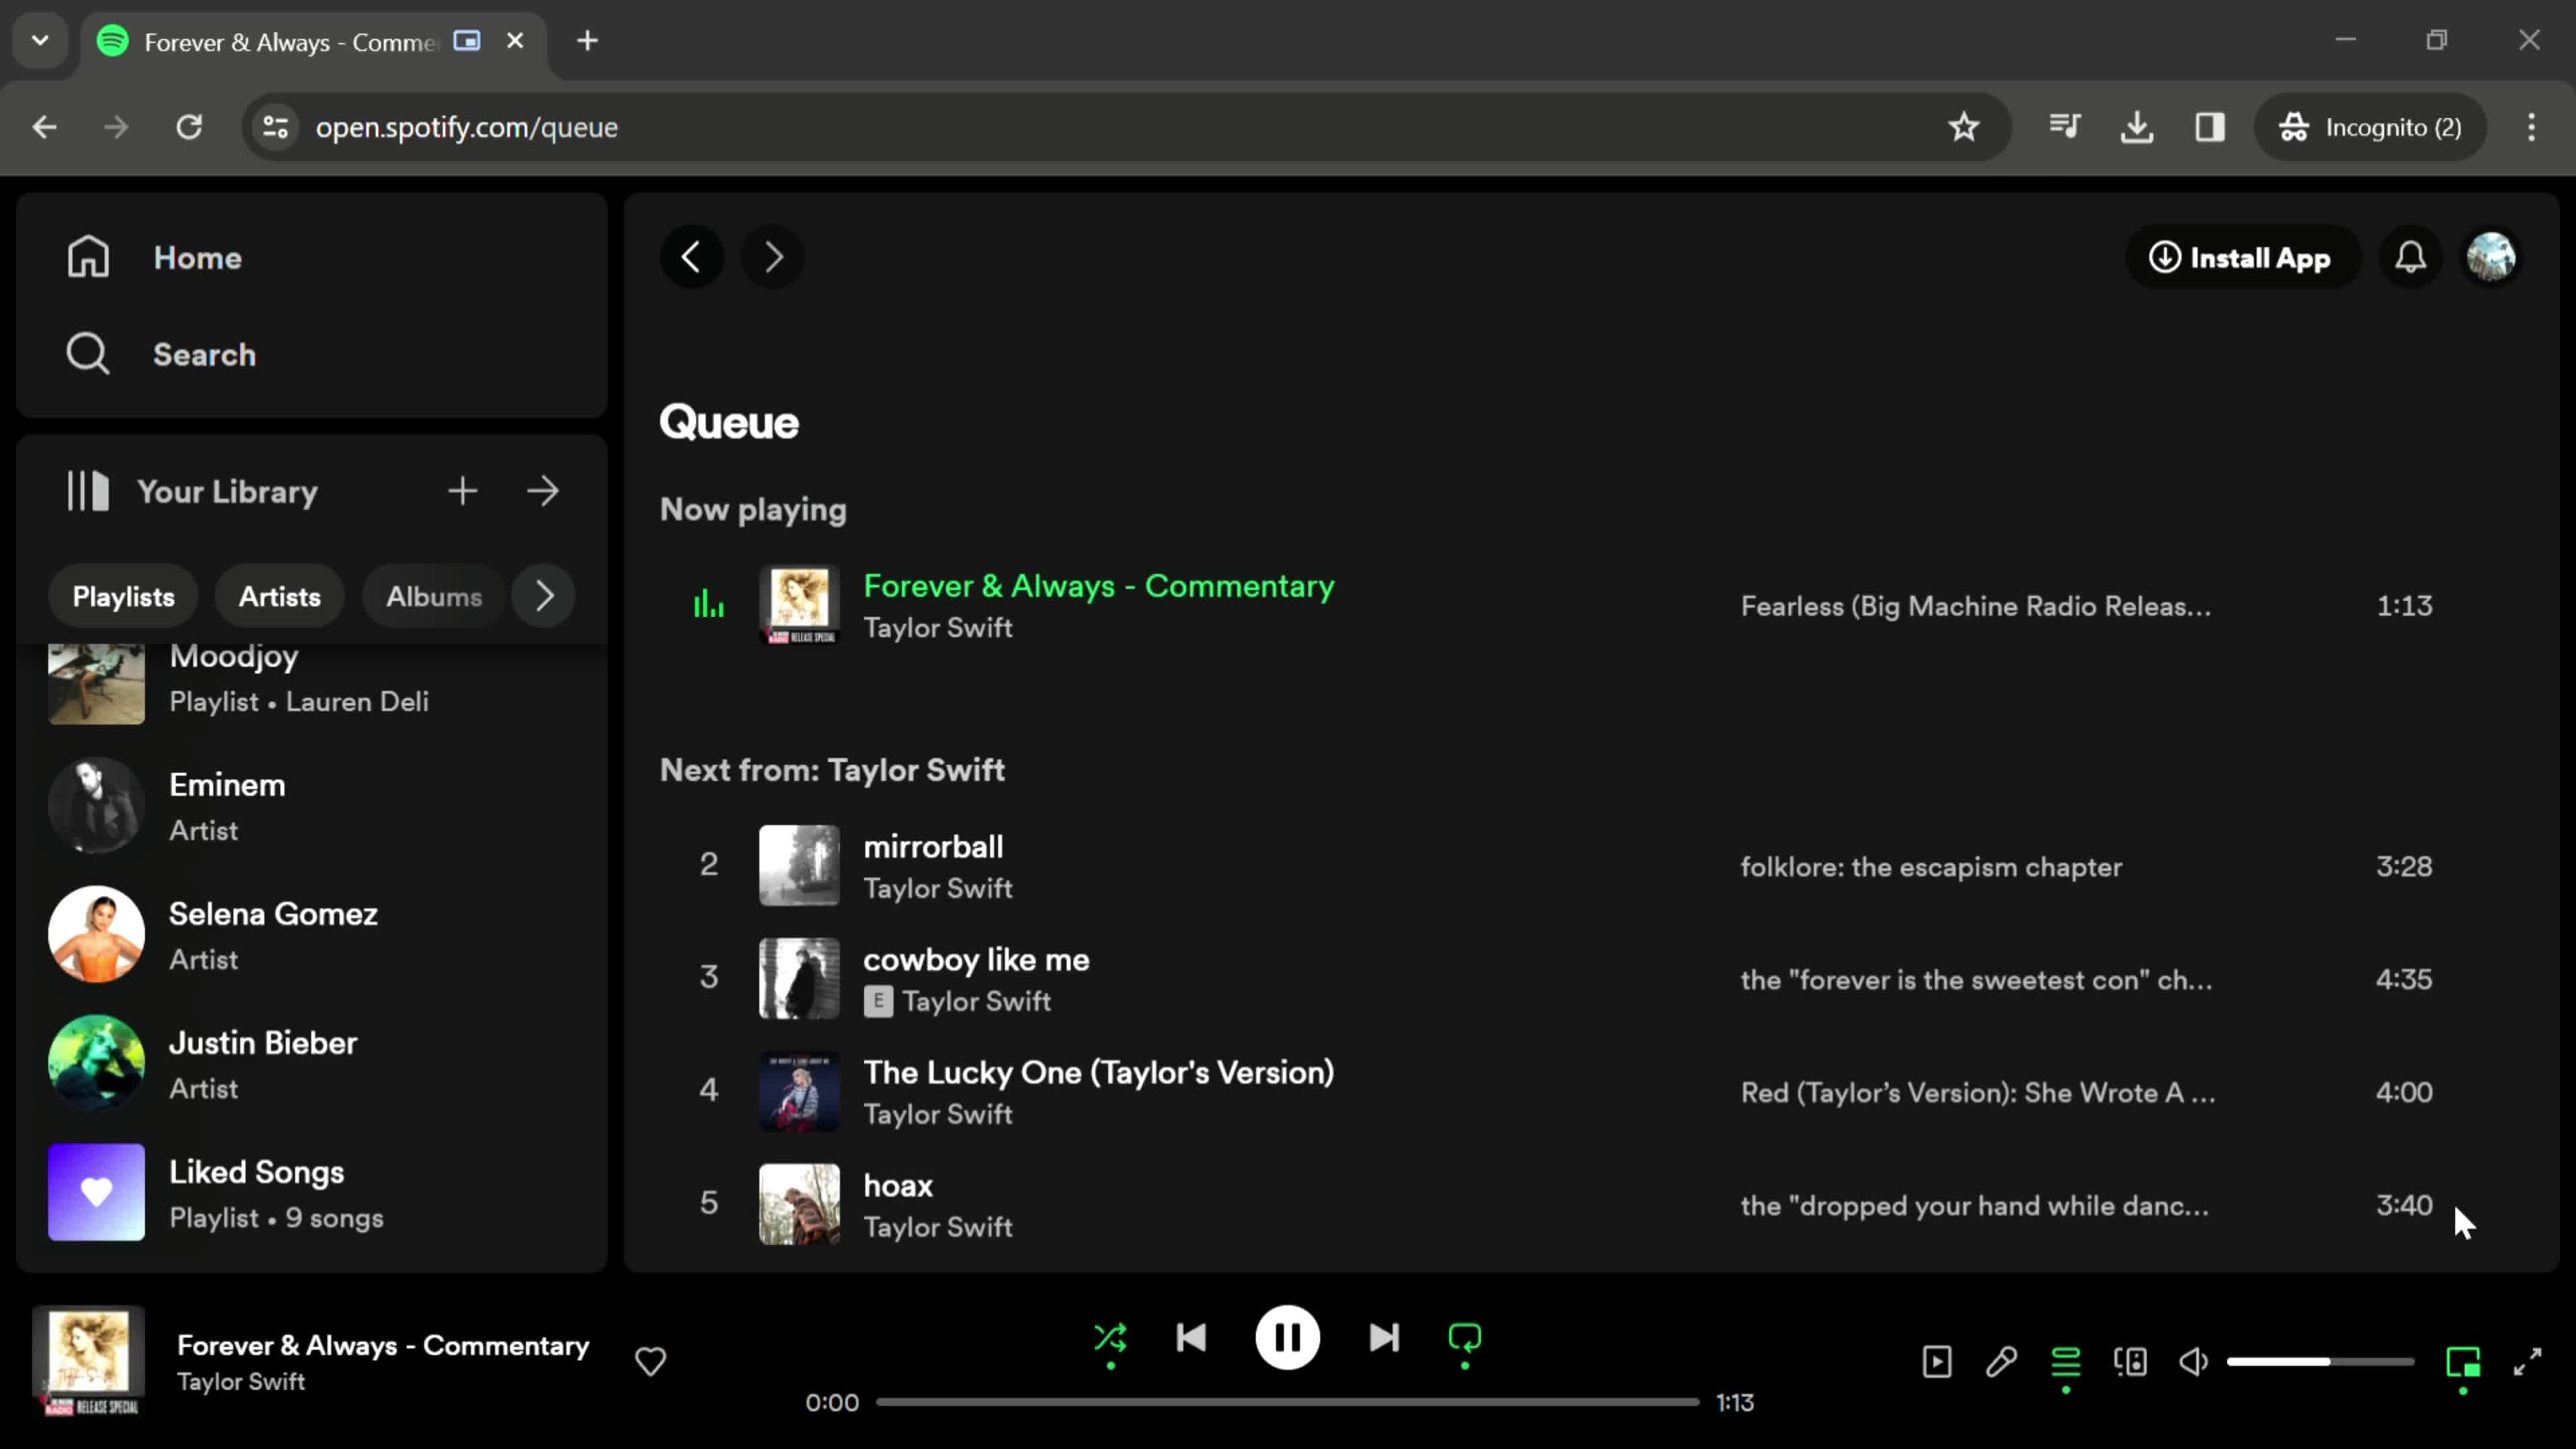2576x1449 pixels.
Task: Click Forever & Always - Commentary title in queue
Action: [1099, 586]
